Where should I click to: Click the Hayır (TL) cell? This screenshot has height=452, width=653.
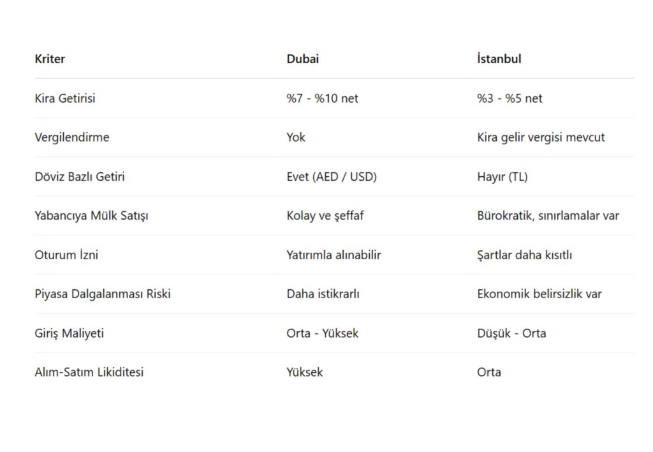(502, 177)
